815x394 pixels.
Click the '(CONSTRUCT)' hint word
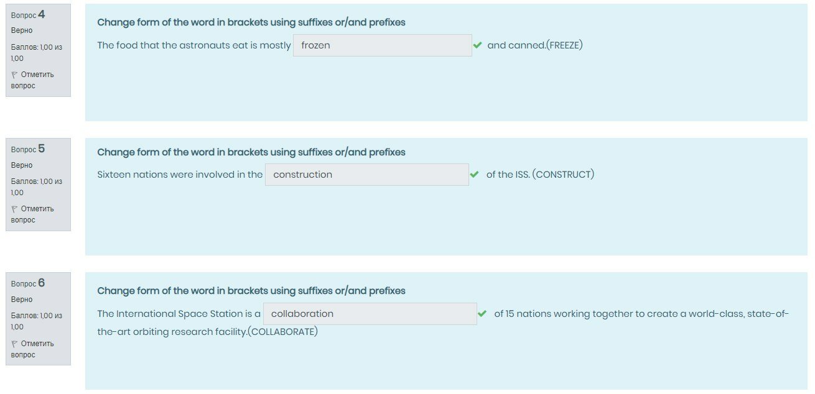click(x=563, y=175)
